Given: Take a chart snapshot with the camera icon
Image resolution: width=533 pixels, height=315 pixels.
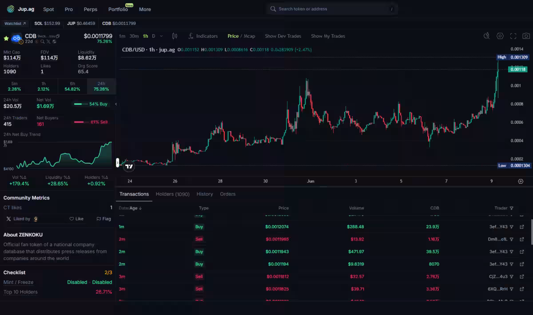Looking at the screenshot, I should [526, 36].
